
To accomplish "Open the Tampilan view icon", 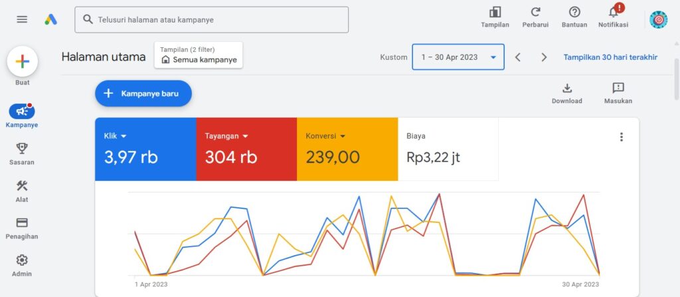I will point(495,13).
